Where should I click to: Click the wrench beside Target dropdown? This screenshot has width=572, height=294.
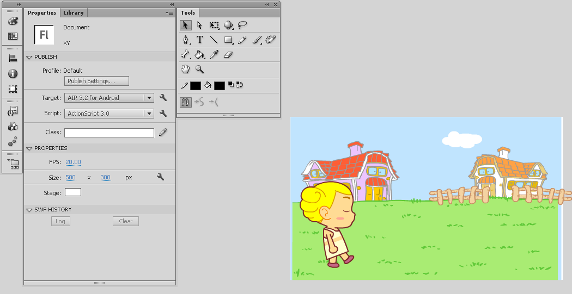pos(163,97)
